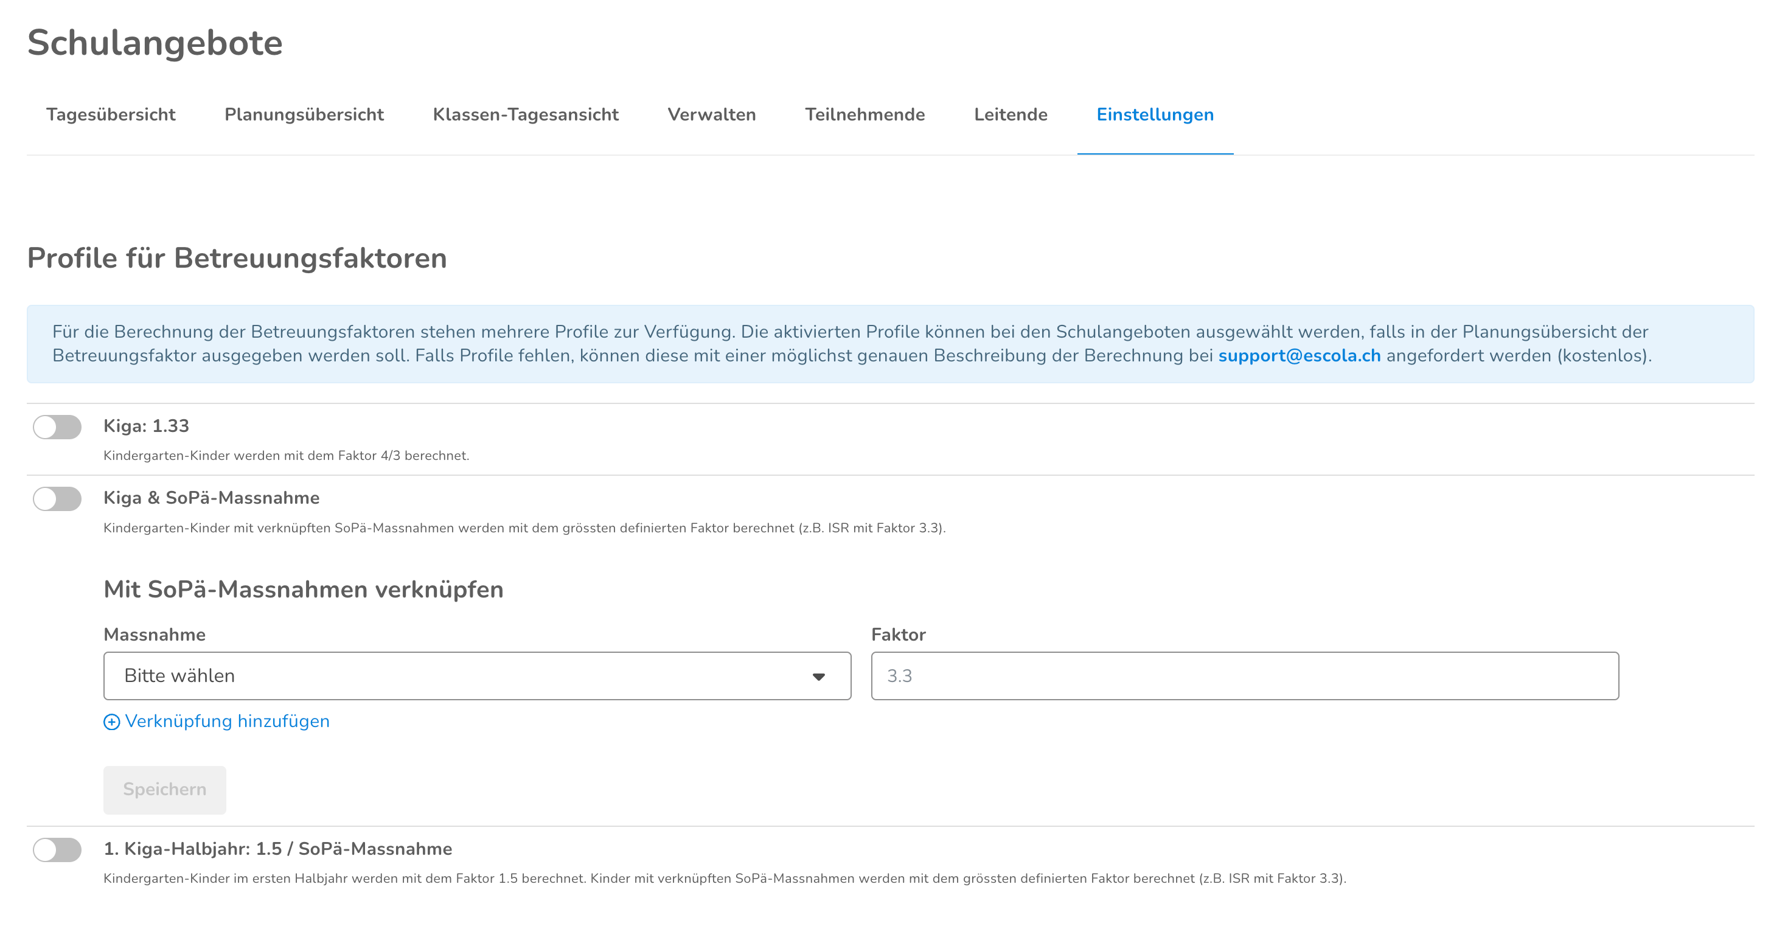The image size is (1785, 926).
Task: Switch to the Leitende tab
Action: tap(1011, 114)
